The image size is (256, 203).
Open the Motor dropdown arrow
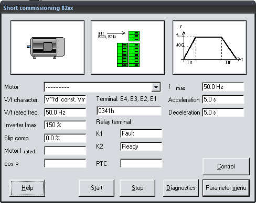click(156, 87)
